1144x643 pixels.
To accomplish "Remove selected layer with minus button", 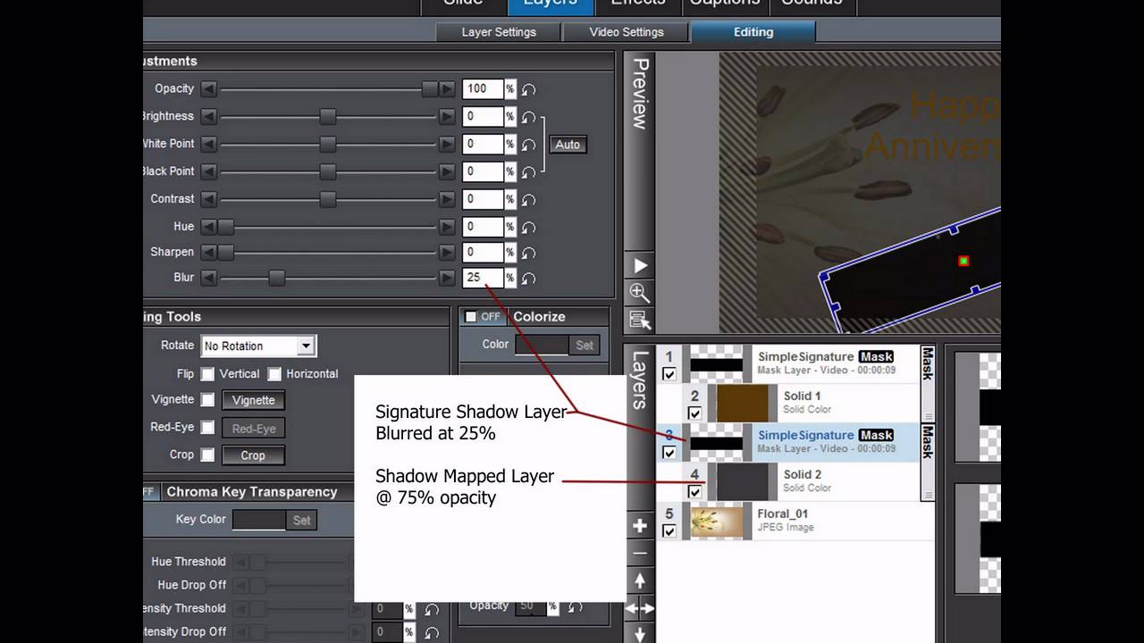I will (x=640, y=555).
